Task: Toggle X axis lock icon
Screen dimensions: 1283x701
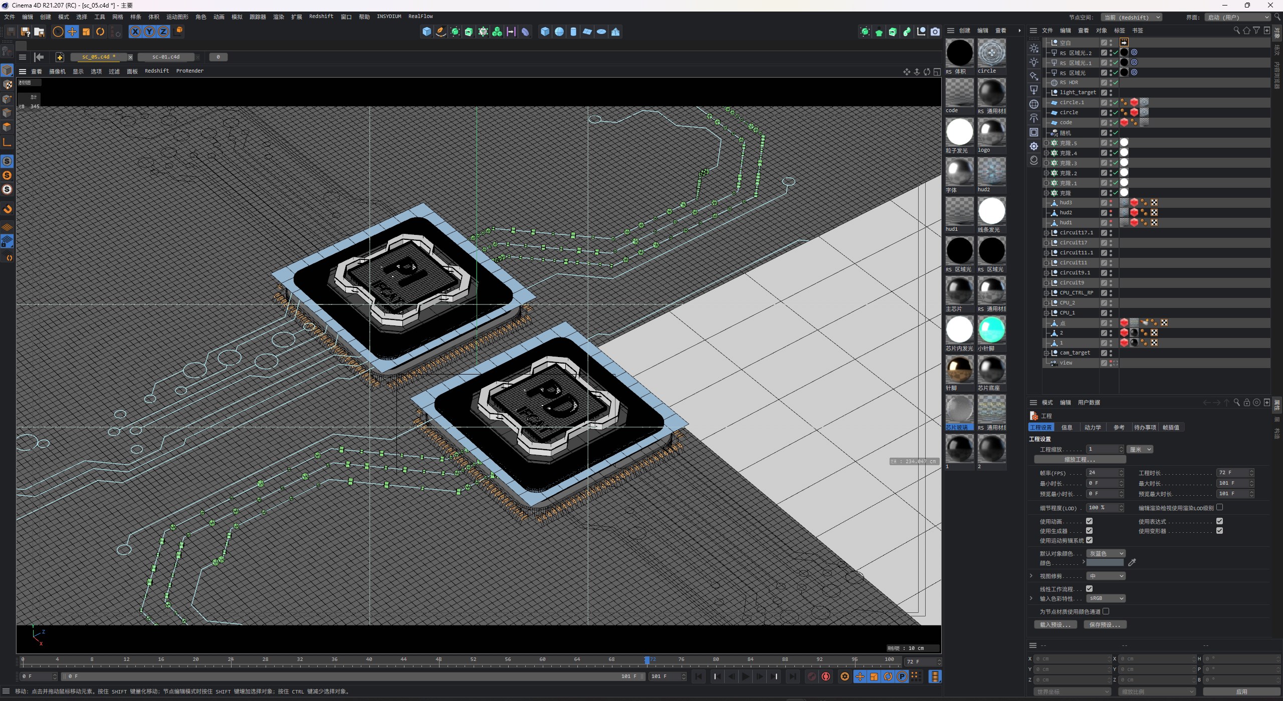Action: coord(135,32)
